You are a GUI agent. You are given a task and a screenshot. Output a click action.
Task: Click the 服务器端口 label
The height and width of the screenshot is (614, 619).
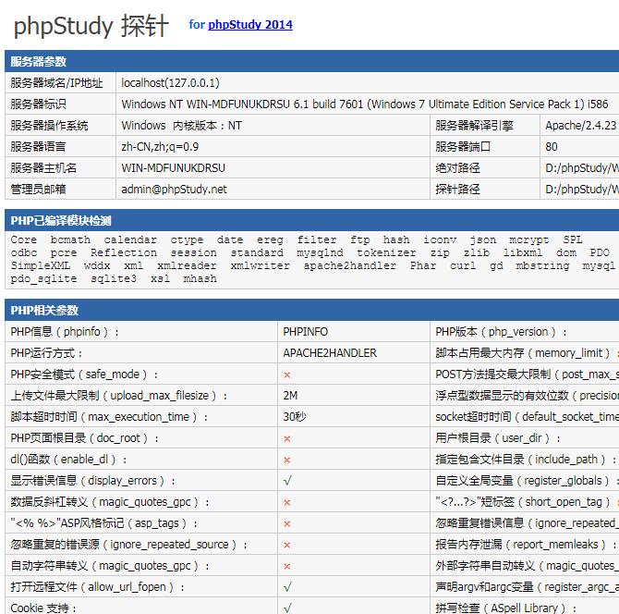(x=463, y=147)
